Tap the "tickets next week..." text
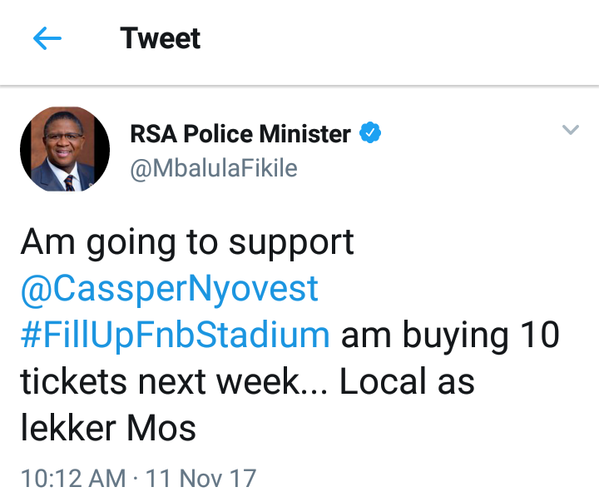The width and height of the screenshot is (599, 492). 174,381
